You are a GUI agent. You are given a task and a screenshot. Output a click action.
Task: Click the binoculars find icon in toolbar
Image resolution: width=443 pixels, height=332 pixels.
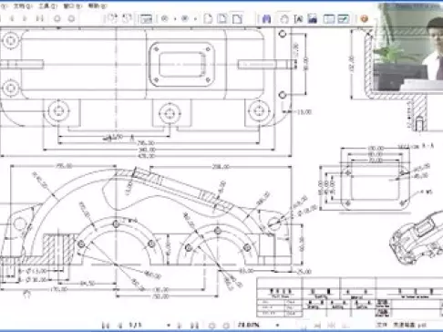pyautogui.click(x=266, y=19)
